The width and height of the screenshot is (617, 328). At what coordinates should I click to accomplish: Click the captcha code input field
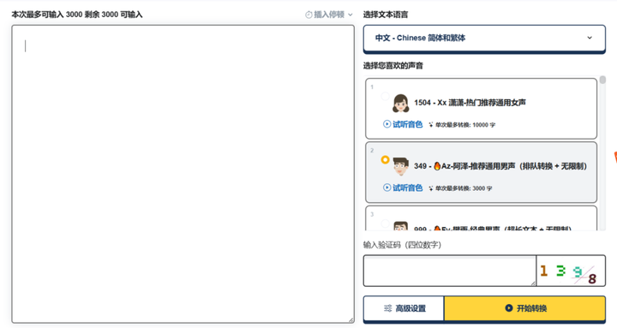449,271
